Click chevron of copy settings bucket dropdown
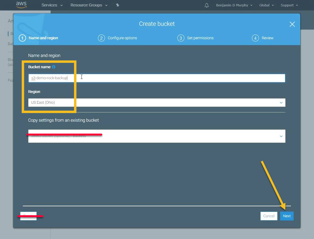The image size is (314, 239). pos(281,136)
